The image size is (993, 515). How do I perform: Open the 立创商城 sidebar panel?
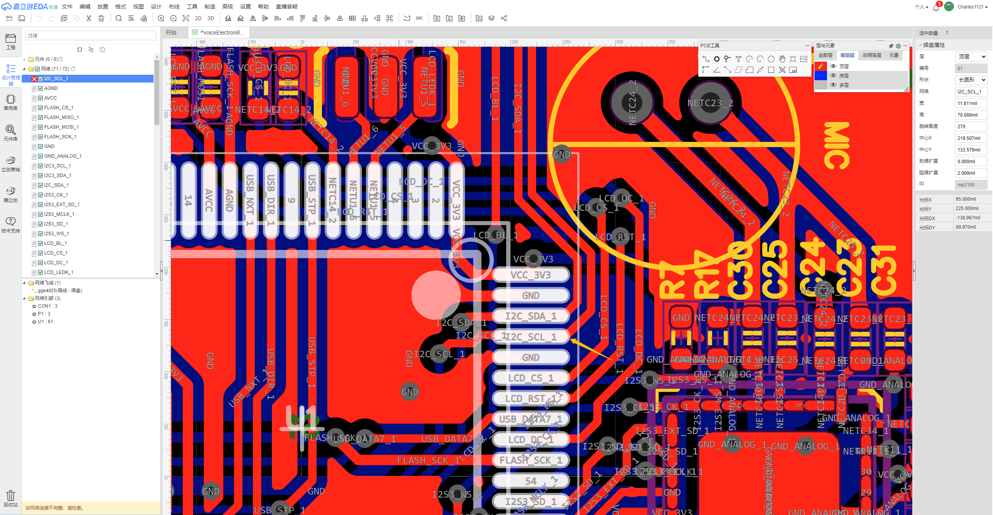click(x=10, y=164)
